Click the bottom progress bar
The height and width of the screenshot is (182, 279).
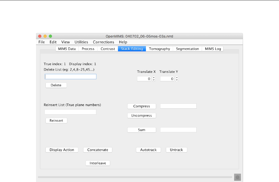coord(135,177)
